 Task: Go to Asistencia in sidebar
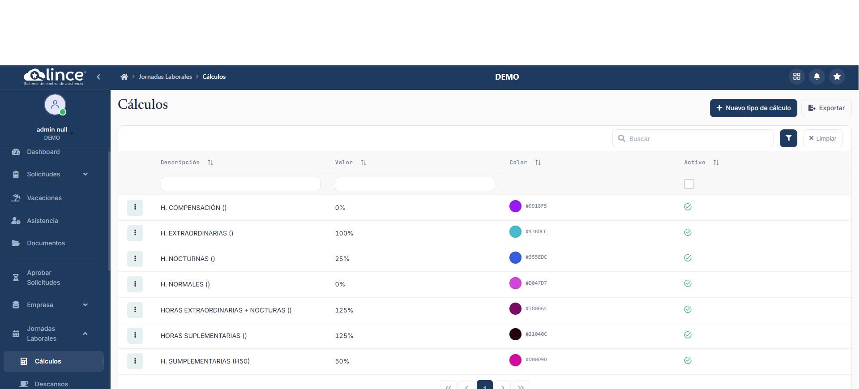(x=42, y=221)
